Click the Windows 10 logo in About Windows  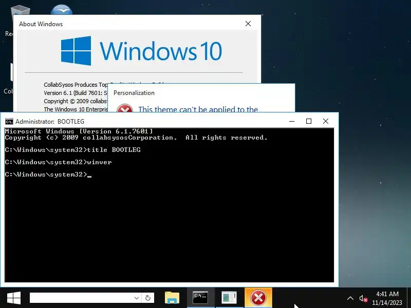tap(141, 51)
